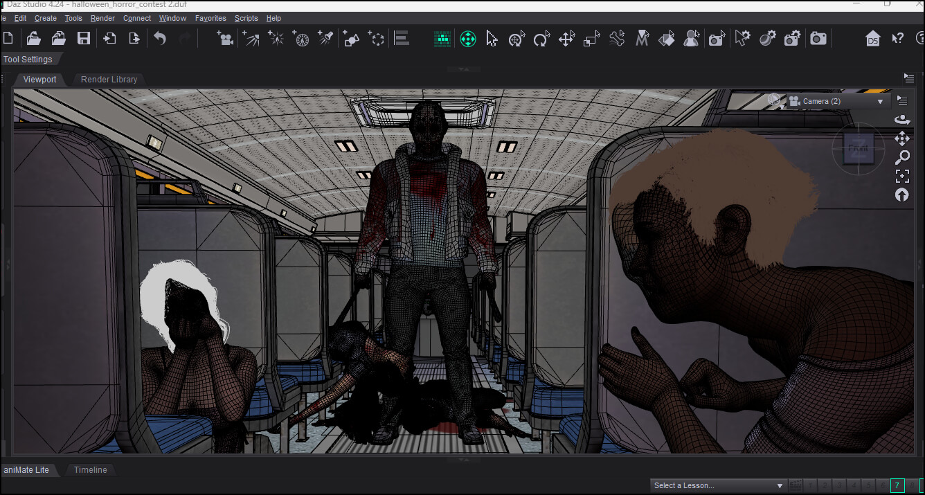Viewport: 925px width, 495px height.
Task: Save the scene using the floppy disk icon
Action: [x=84, y=38]
